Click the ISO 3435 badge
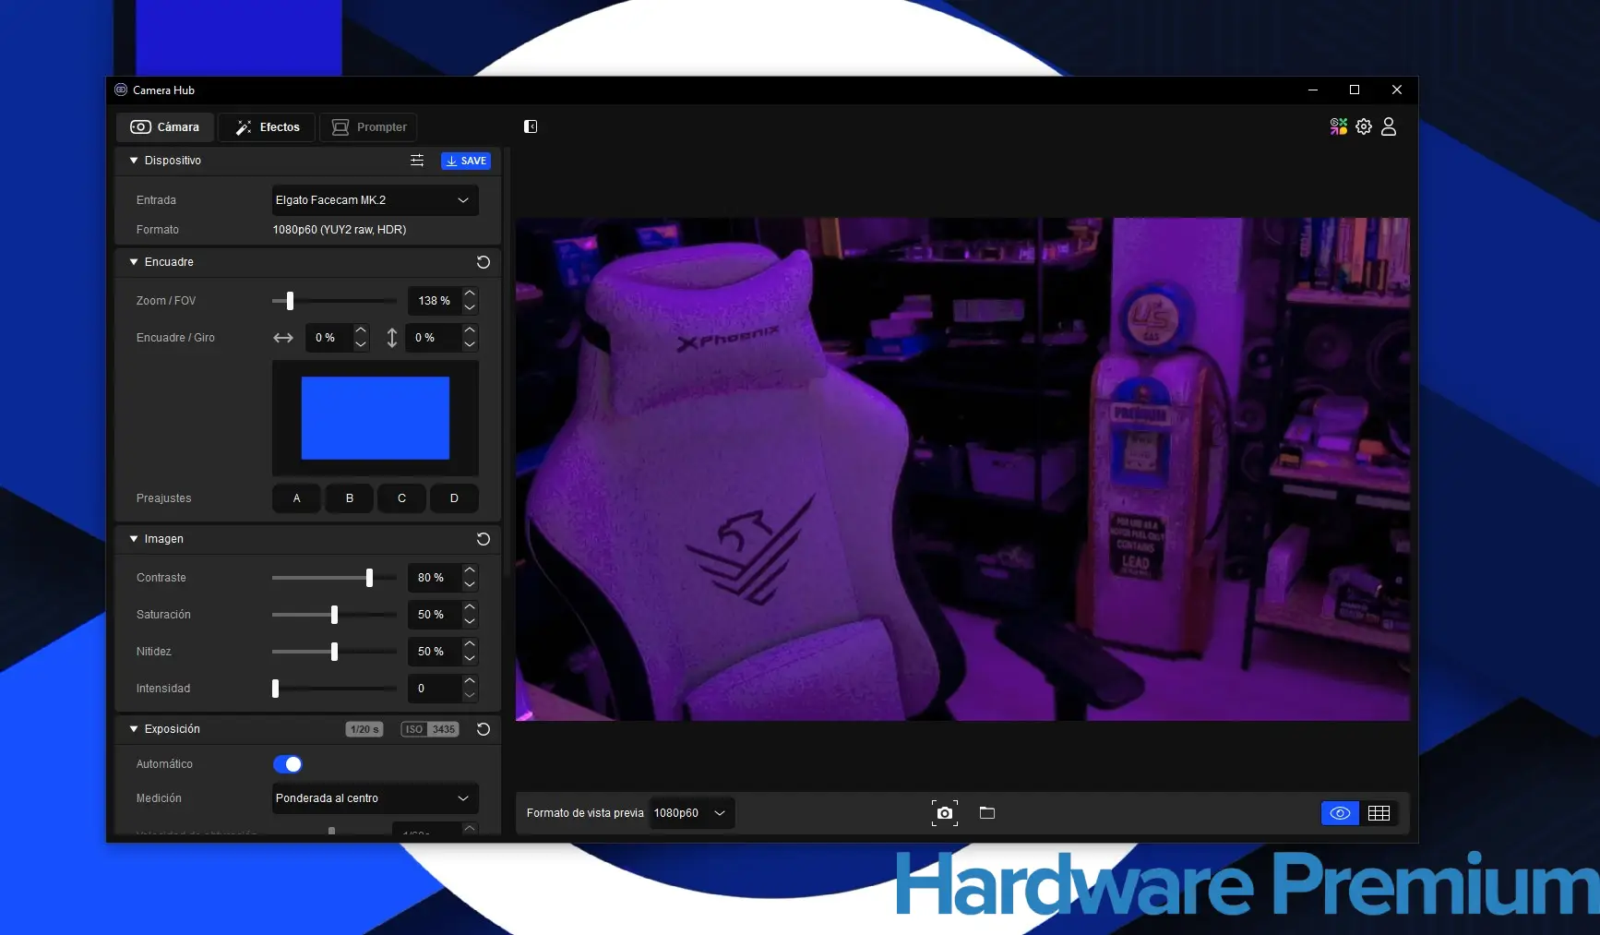The height and width of the screenshot is (935, 1600). point(430,729)
